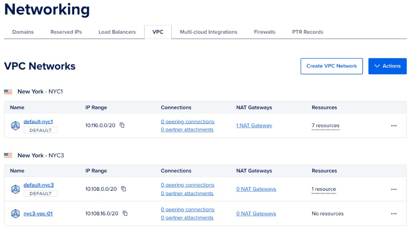Open the nyc3-vpc-01 VPC link
Image resolution: width=412 pixels, height=231 pixels.
(38, 214)
